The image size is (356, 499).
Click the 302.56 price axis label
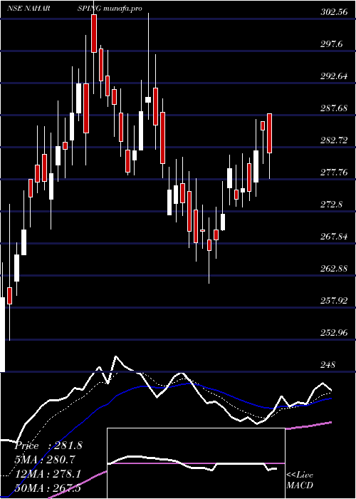click(334, 12)
